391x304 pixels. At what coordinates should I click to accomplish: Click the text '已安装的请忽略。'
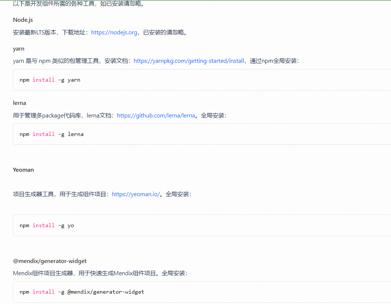pos(166,33)
